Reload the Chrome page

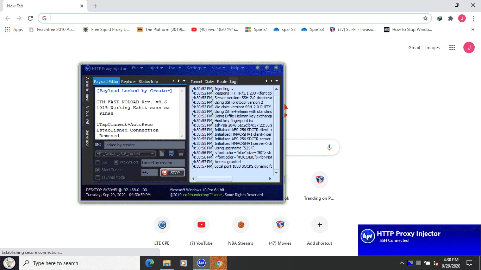(x=30, y=18)
